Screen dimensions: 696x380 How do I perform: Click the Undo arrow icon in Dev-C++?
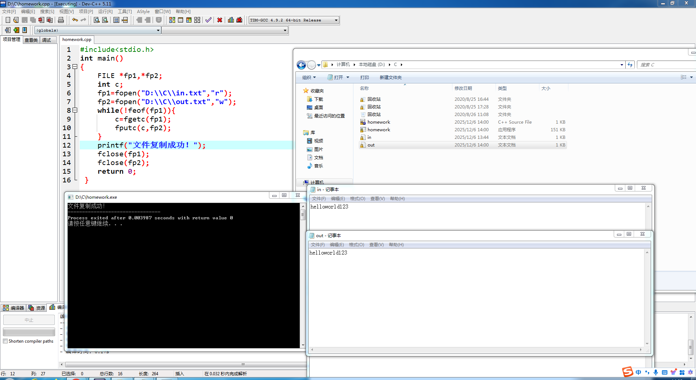click(75, 20)
